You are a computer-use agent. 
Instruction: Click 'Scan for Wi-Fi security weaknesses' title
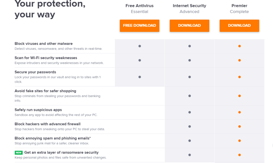tap(46, 58)
